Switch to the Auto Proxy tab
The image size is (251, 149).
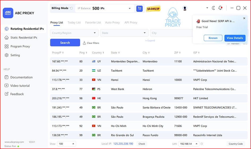(x=112, y=22)
